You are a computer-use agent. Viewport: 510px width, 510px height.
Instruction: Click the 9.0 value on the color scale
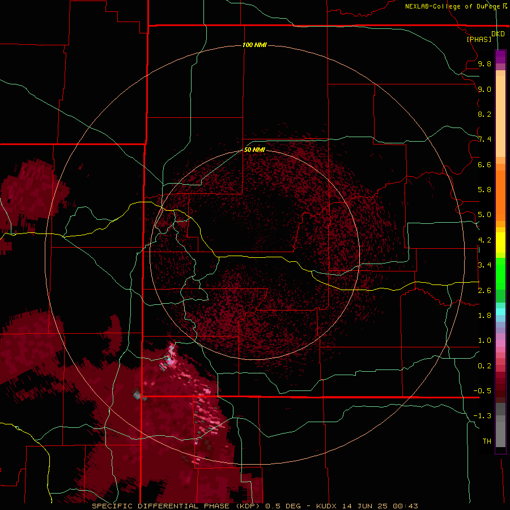pyautogui.click(x=484, y=89)
